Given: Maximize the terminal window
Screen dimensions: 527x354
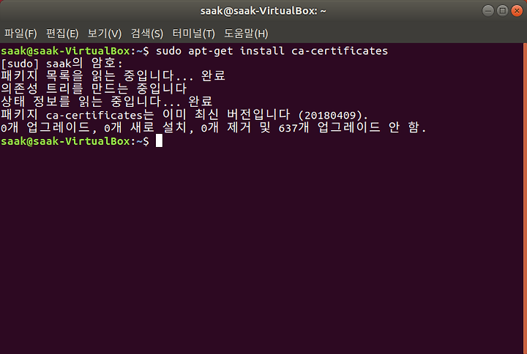Looking at the screenshot, I should point(502,11).
